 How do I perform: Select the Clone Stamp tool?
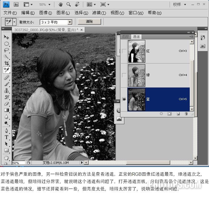(x=6, y=91)
